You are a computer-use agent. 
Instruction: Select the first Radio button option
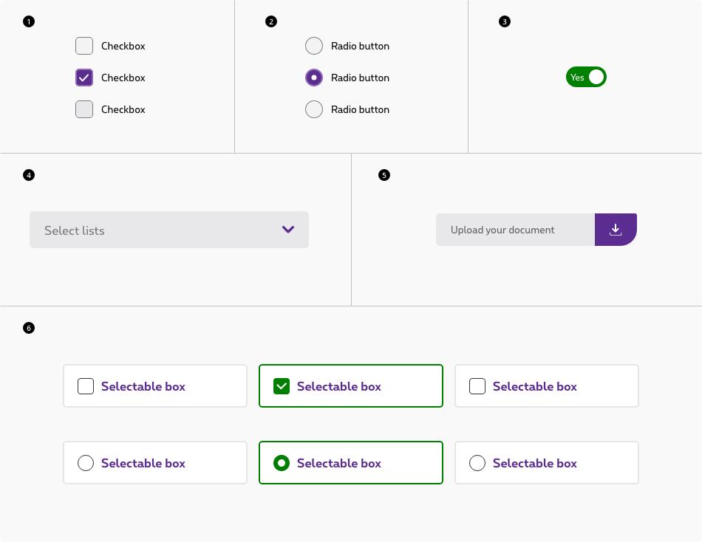tap(314, 46)
